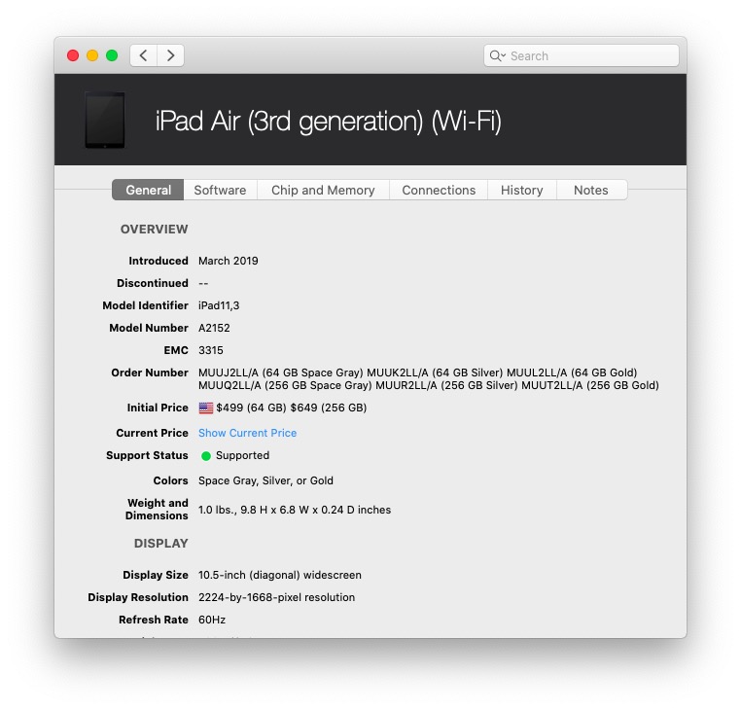Click the 'iPad11,3' model identifier value
The width and height of the screenshot is (741, 710).
219,305
